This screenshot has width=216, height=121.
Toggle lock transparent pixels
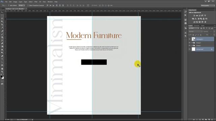coord(193,35)
